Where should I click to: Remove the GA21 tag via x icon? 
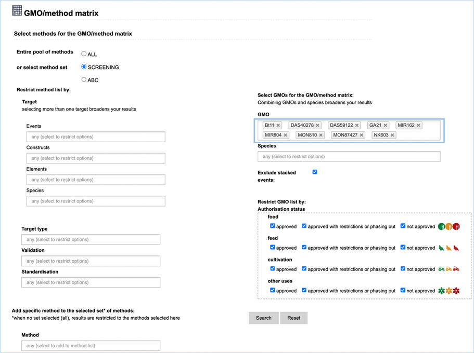pyautogui.click(x=385, y=125)
